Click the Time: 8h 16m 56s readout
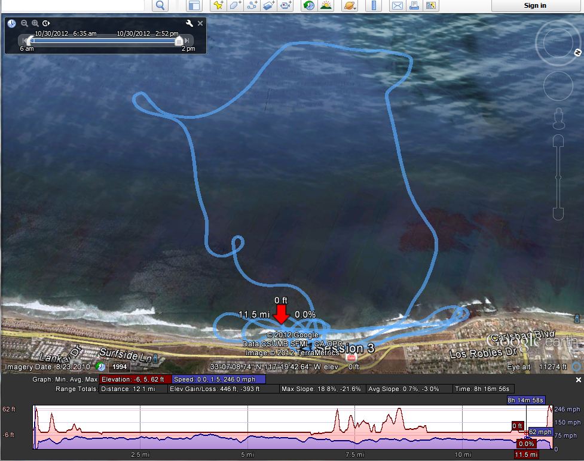This screenshot has width=584, height=461. point(482,389)
